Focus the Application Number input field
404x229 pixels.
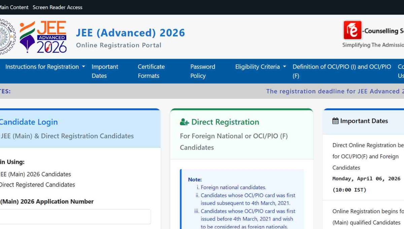[75, 217]
